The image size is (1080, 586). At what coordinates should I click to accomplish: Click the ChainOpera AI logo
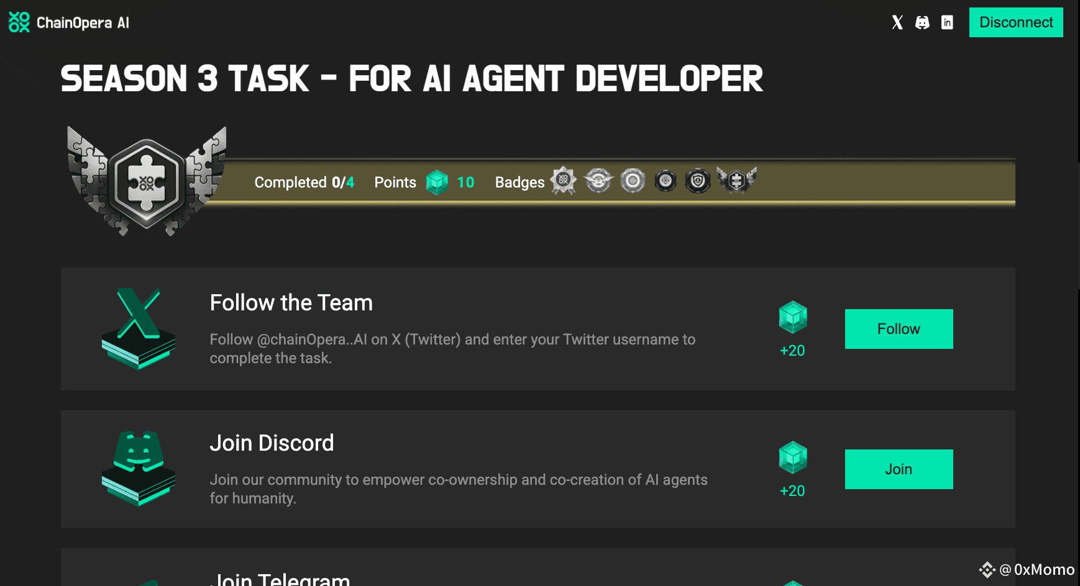tap(69, 22)
